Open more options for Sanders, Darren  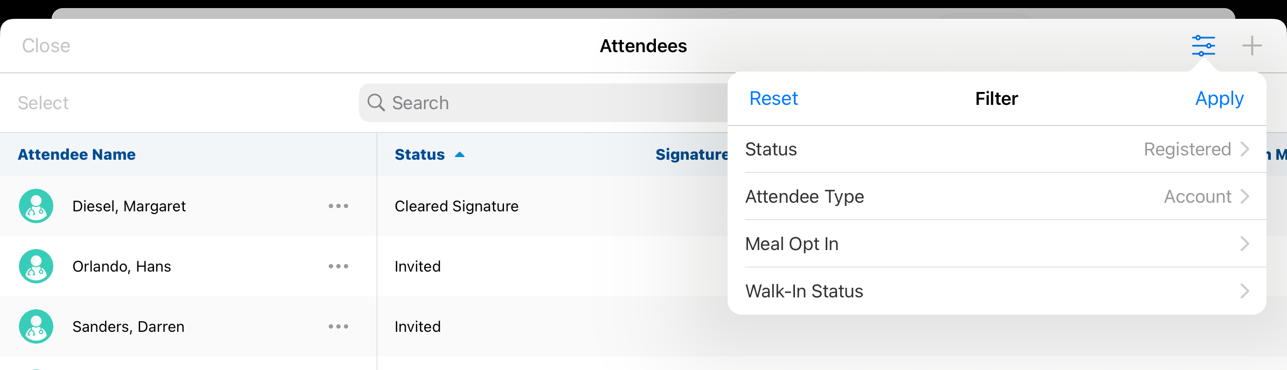click(x=338, y=326)
